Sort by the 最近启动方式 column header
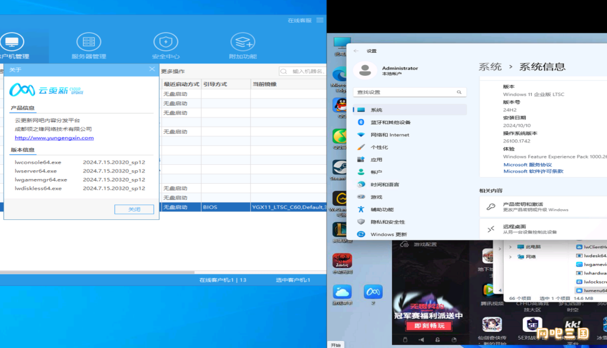 tap(181, 84)
